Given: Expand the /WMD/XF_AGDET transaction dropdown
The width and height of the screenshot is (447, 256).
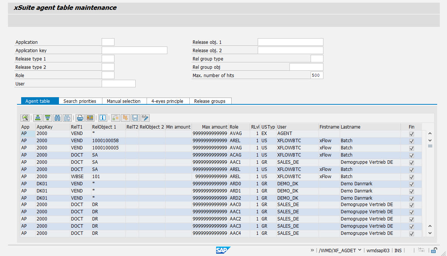Looking at the screenshot, I should coord(359,250).
